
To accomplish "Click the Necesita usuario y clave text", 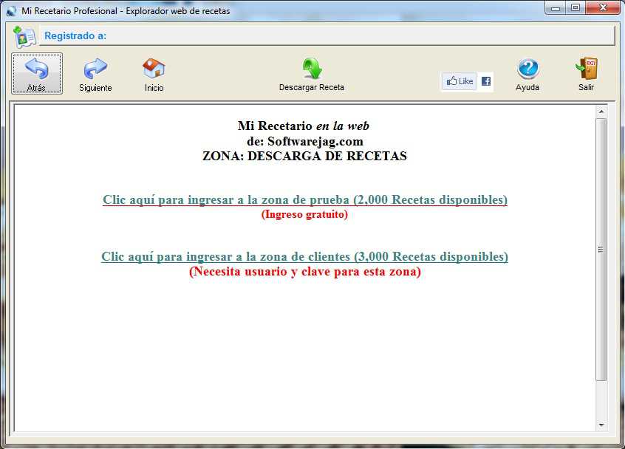I will click(305, 272).
